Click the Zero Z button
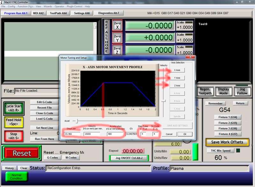Screen dimensions: 255x187 click(117, 50)
